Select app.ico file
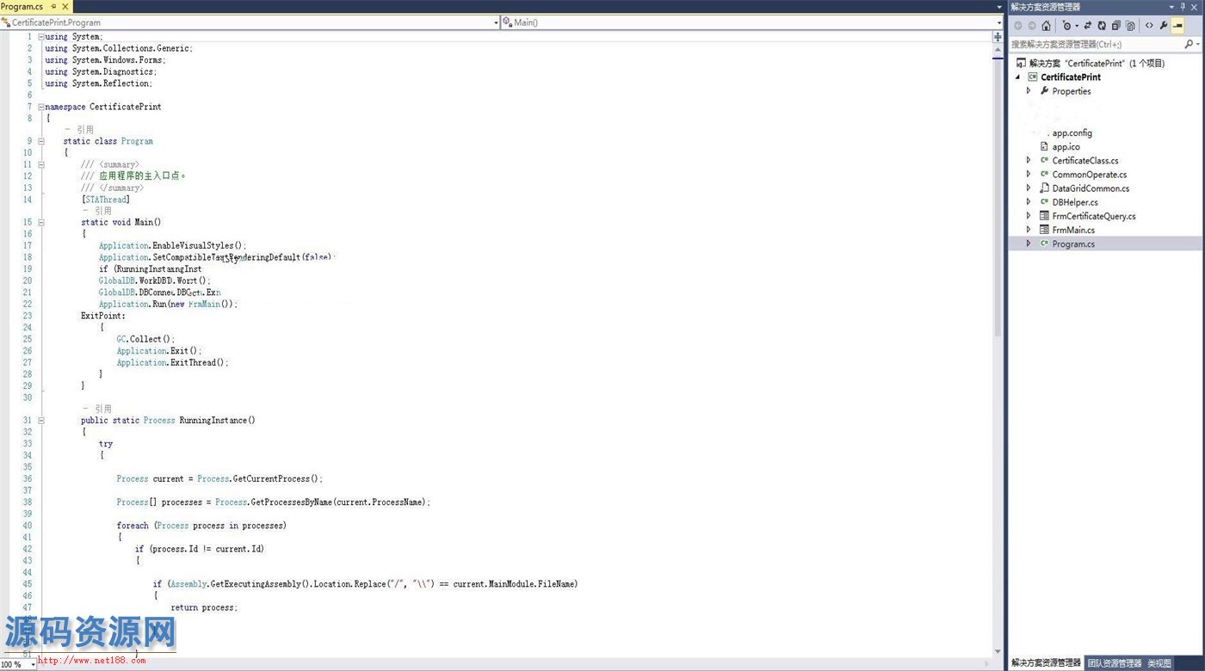Image resolution: width=1205 pixels, height=671 pixels. pos(1066,146)
